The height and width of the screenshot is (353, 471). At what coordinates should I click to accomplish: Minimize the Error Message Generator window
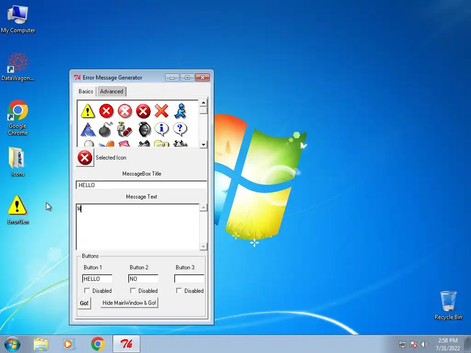coord(172,78)
